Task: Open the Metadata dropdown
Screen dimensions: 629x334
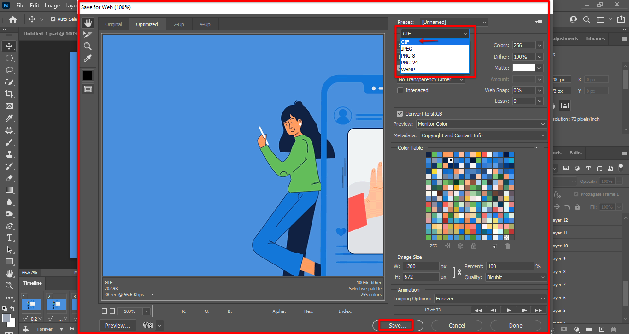Action: click(x=482, y=135)
